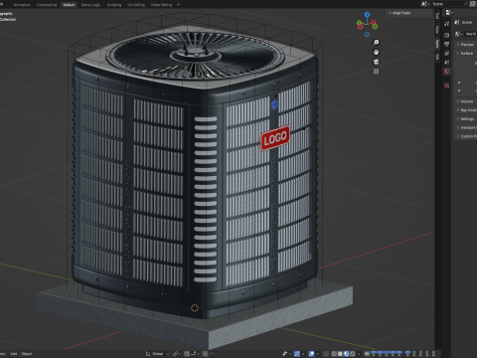
Task: Open the overlays options dropdown arrow
Action: [318, 354]
